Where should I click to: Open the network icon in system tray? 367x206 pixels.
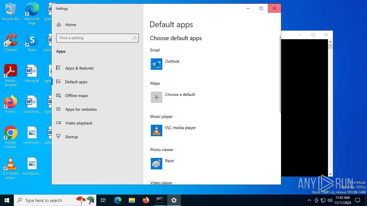coord(323,200)
